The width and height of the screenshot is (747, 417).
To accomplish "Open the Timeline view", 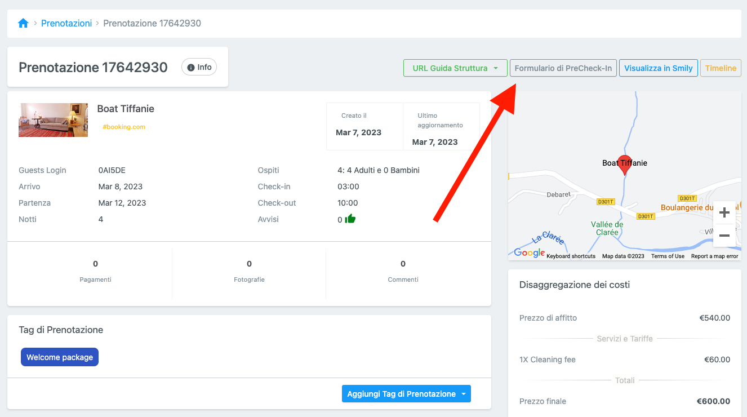I will pyautogui.click(x=721, y=68).
